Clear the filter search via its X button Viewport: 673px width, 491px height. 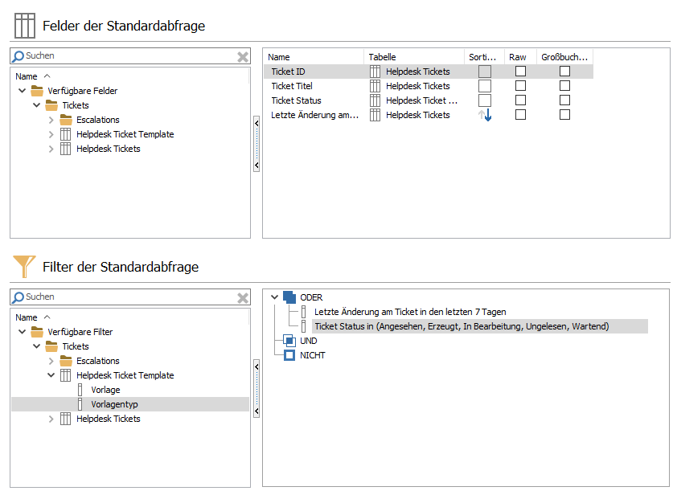[242, 297]
